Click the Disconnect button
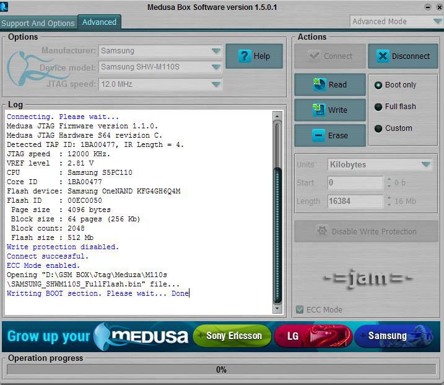 pos(403,56)
